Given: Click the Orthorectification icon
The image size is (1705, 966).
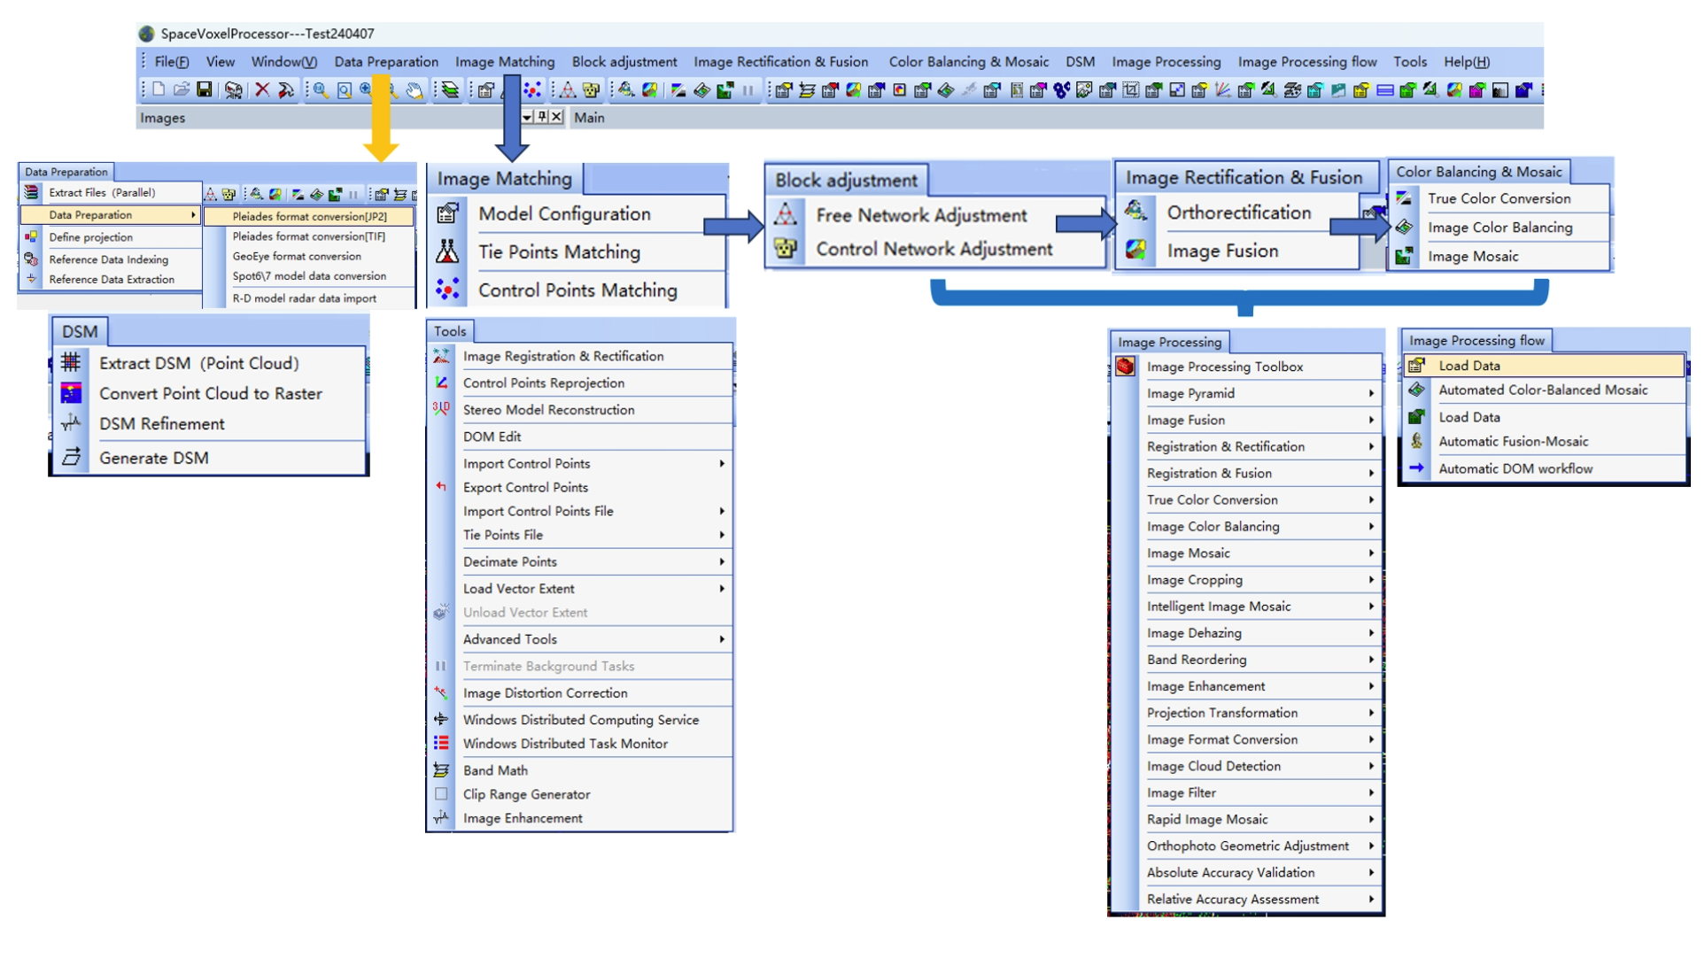Looking at the screenshot, I should (1136, 212).
